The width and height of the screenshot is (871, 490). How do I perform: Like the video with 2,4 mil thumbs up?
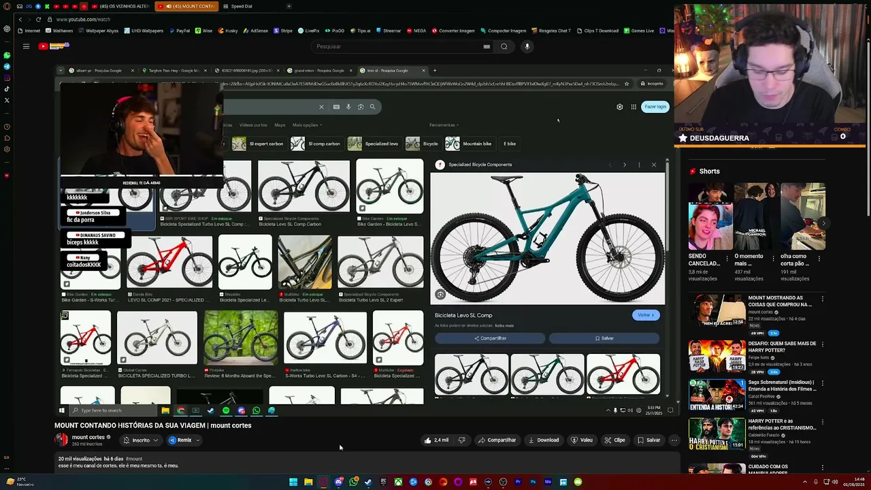click(x=436, y=440)
